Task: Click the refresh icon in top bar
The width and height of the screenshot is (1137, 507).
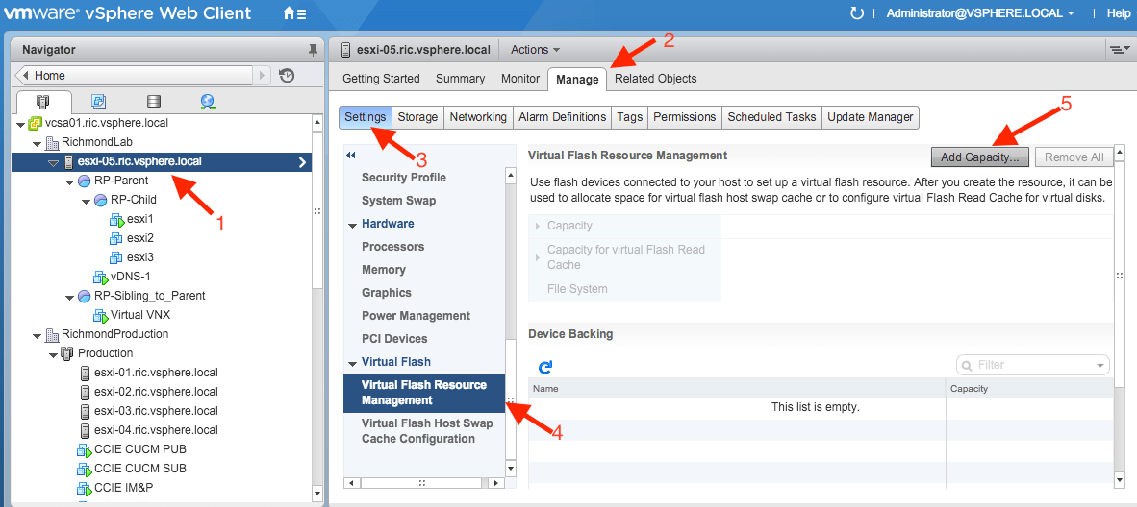Action: (857, 13)
